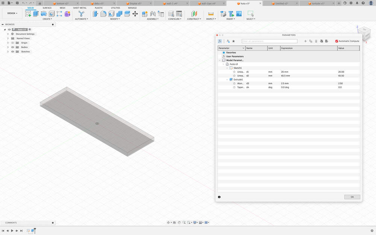The width and height of the screenshot is (376, 235).
Task: Collapse Model Parameters group
Action: [220, 61]
